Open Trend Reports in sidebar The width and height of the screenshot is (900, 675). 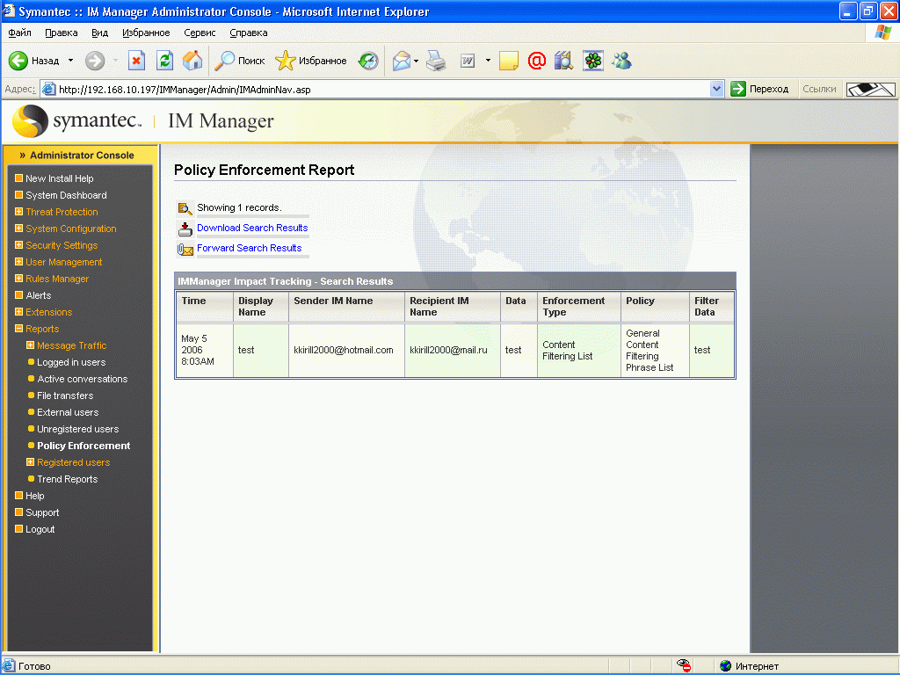67,479
